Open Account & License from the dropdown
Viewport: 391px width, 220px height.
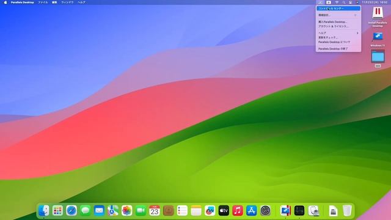click(338, 26)
